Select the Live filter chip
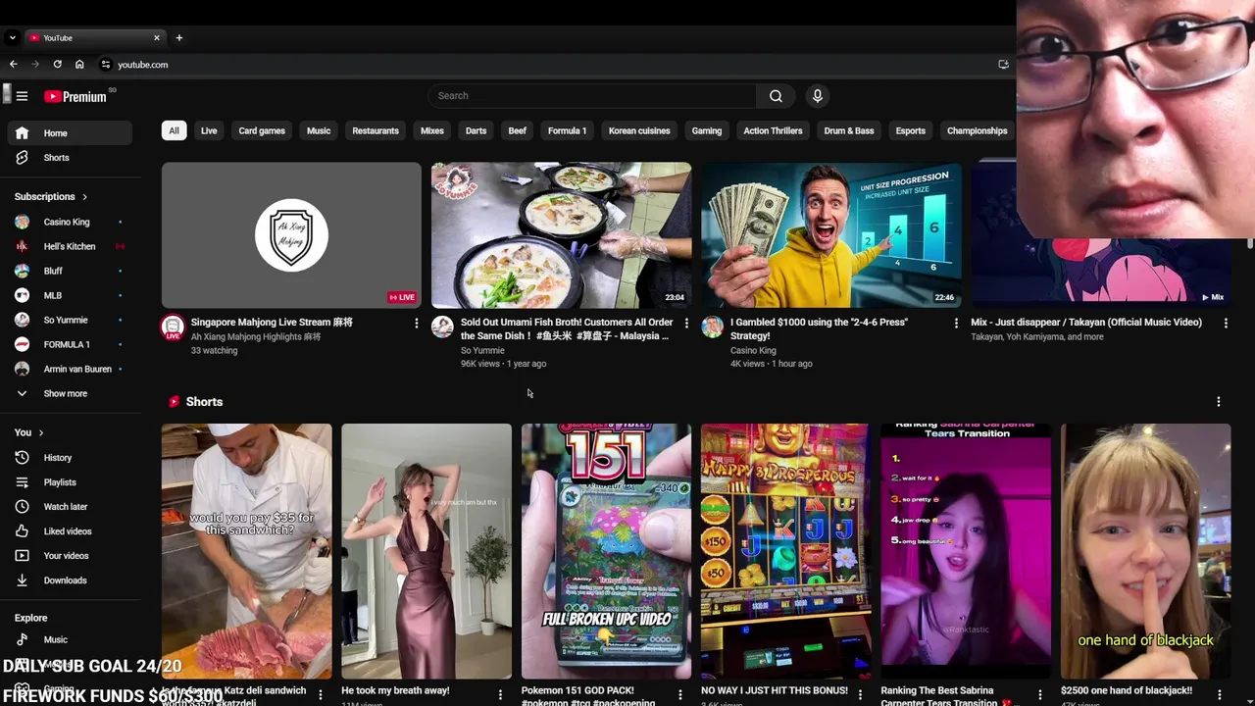Screen dimensions: 1255x706 209,130
